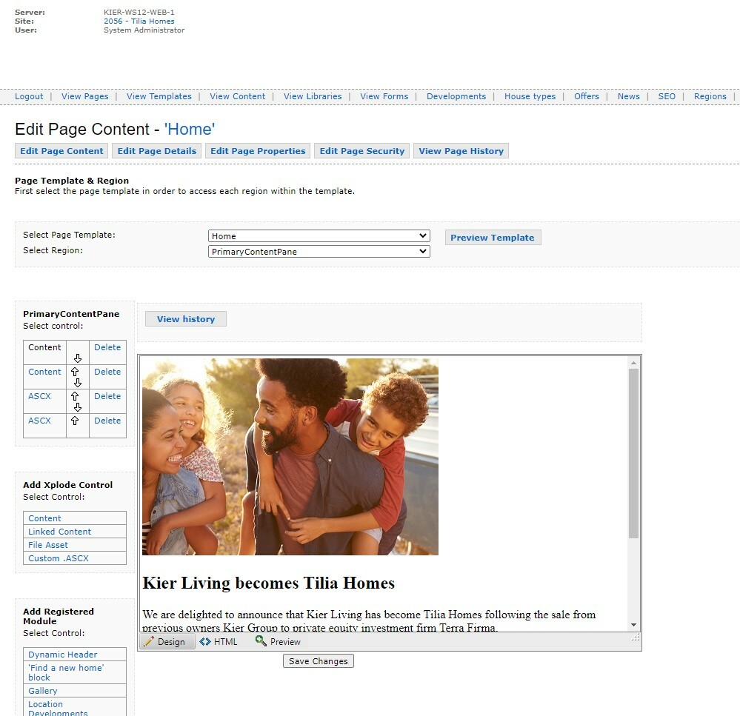740x716 pixels.
Task: Open the Offers menu item
Action: click(x=587, y=96)
